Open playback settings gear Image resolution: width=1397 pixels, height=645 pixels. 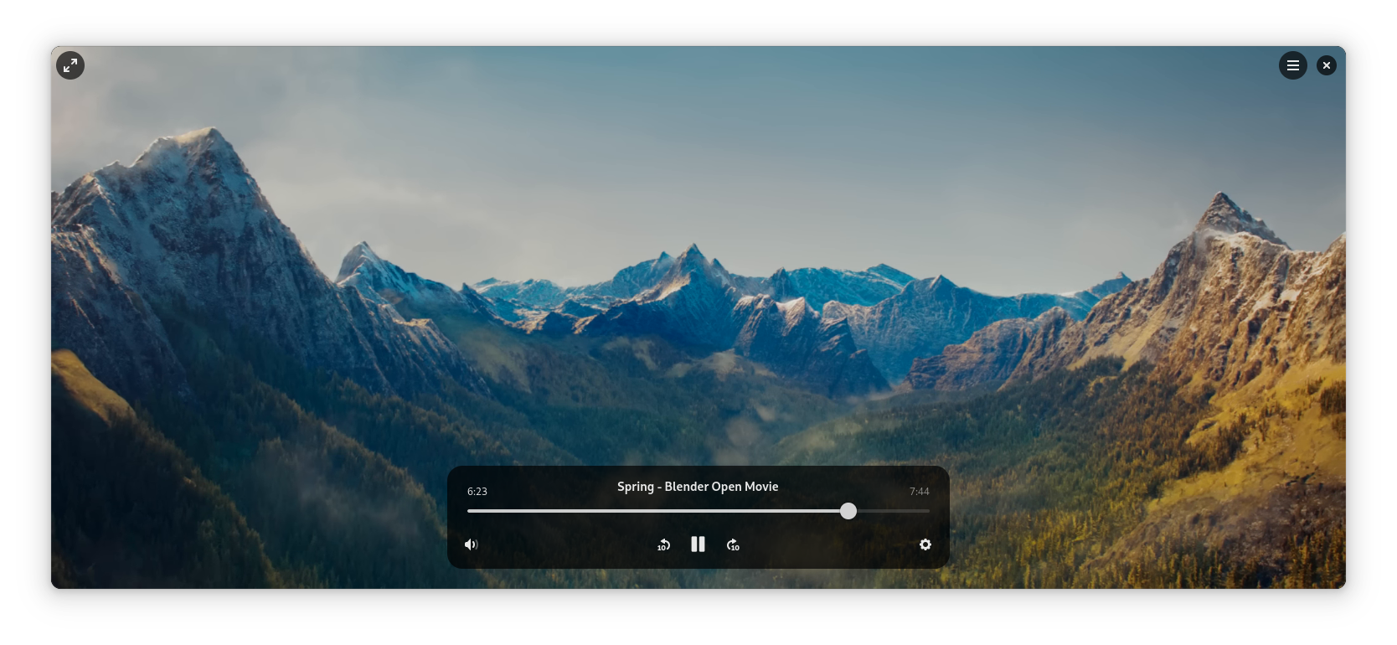(x=925, y=544)
